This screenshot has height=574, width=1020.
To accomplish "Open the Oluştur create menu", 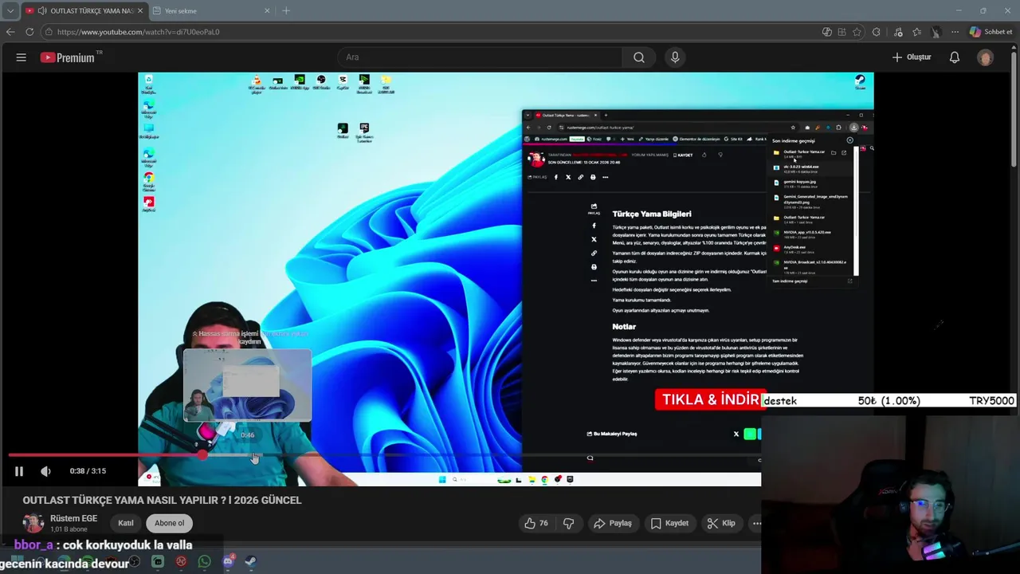I will click(x=912, y=57).
